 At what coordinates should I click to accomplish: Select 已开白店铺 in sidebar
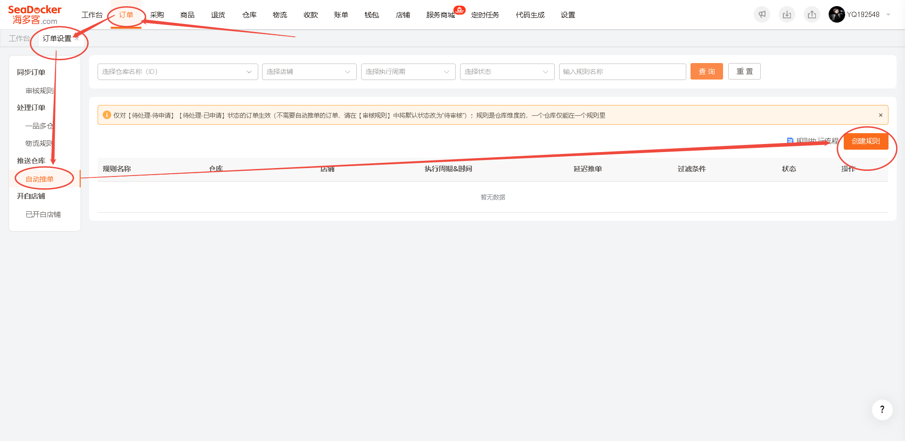(x=43, y=214)
